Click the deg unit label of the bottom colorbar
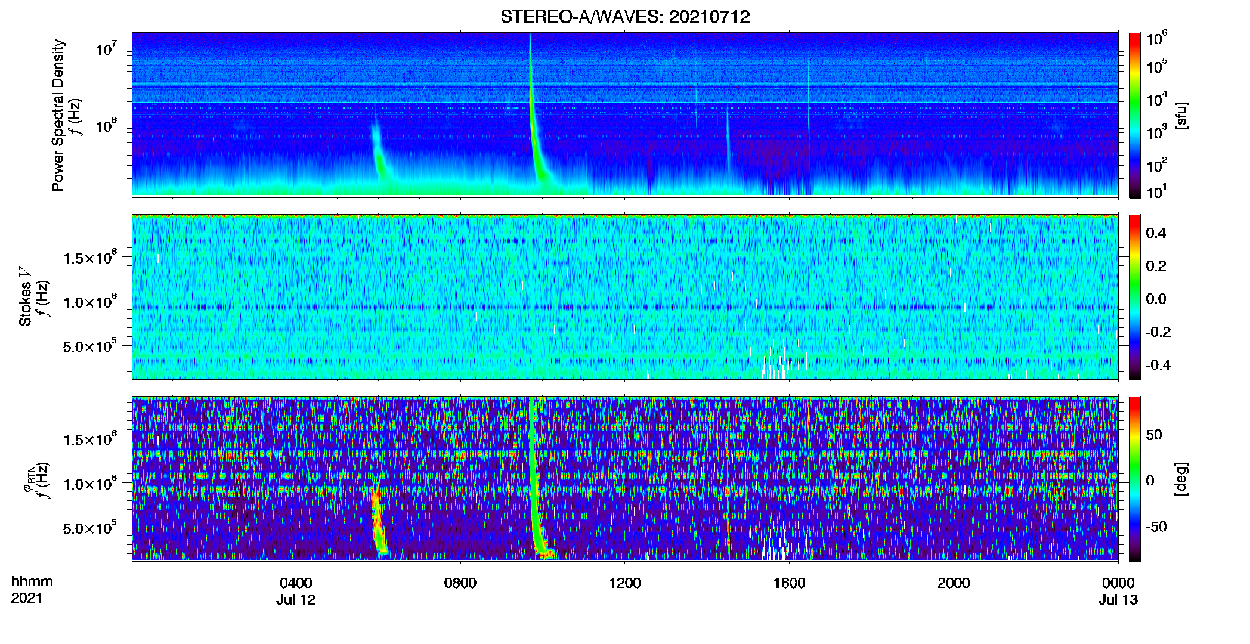 1181,479
